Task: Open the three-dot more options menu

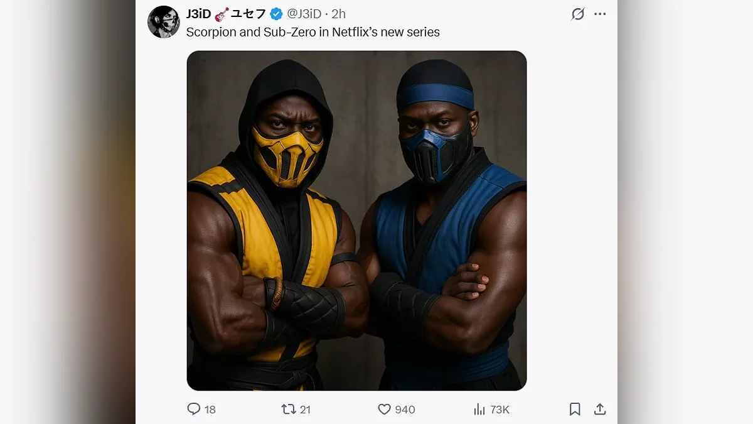Action: point(600,14)
